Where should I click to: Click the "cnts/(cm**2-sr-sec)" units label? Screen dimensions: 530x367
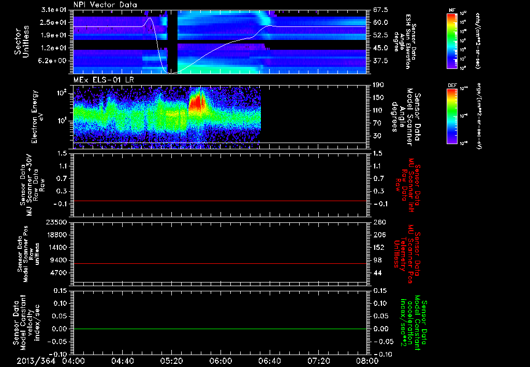(478, 41)
